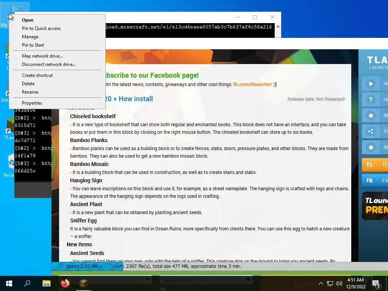Screen dimensions: 388x291
Task: Click the New Items section heading
Action: (x=79, y=244)
